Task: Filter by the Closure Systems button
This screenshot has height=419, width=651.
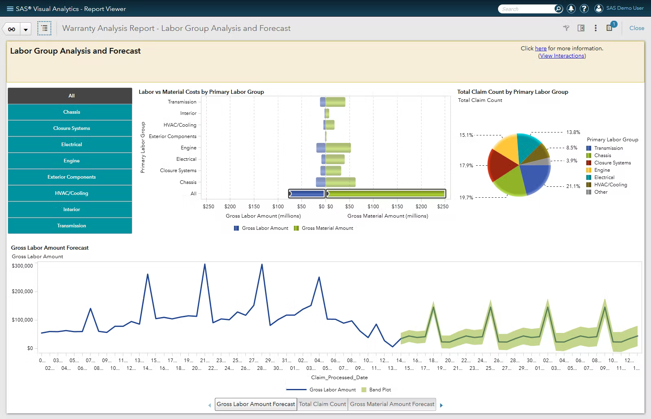Action: [x=70, y=128]
